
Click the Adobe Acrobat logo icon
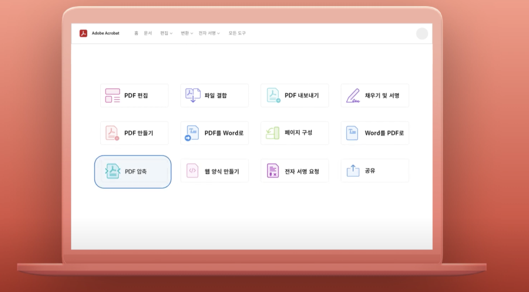(x=83, y=33)
